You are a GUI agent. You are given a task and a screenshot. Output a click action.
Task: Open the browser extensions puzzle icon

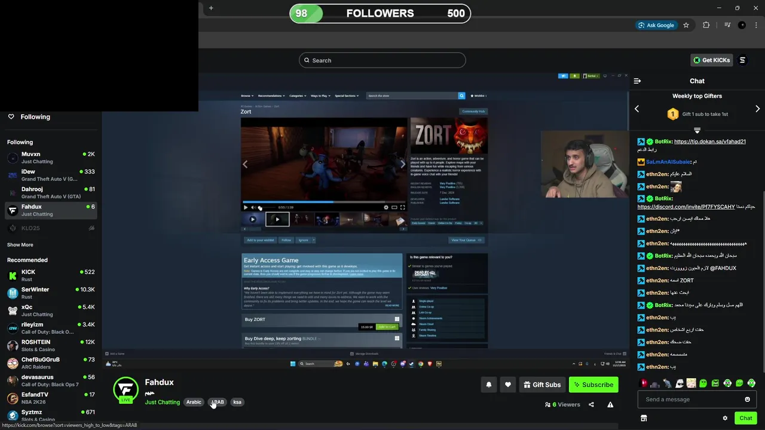point(706,25)
